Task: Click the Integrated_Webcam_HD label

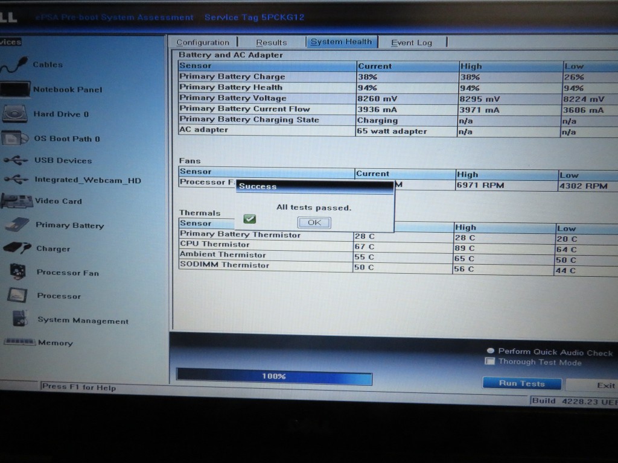Action: [x=88, y=180]
